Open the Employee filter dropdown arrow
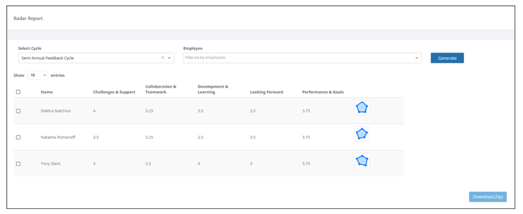 point(417,58)
